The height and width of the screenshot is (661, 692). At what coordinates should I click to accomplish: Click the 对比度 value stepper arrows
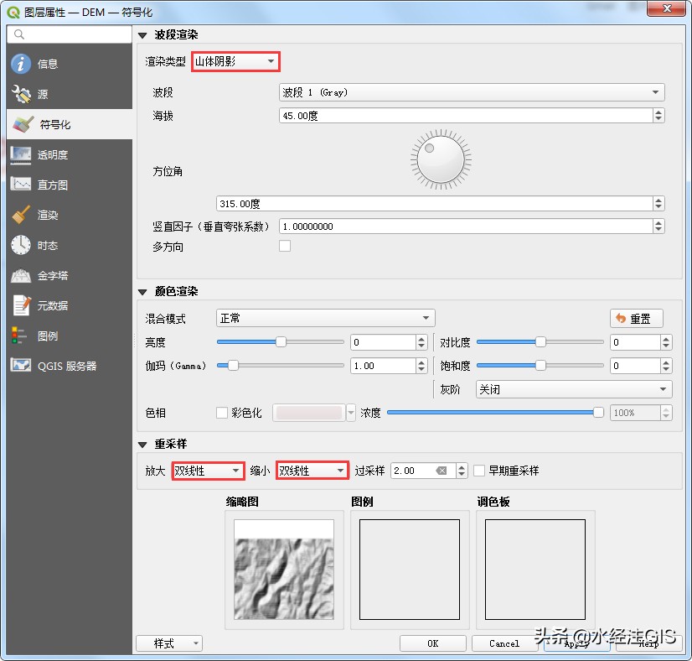point(666,342)
